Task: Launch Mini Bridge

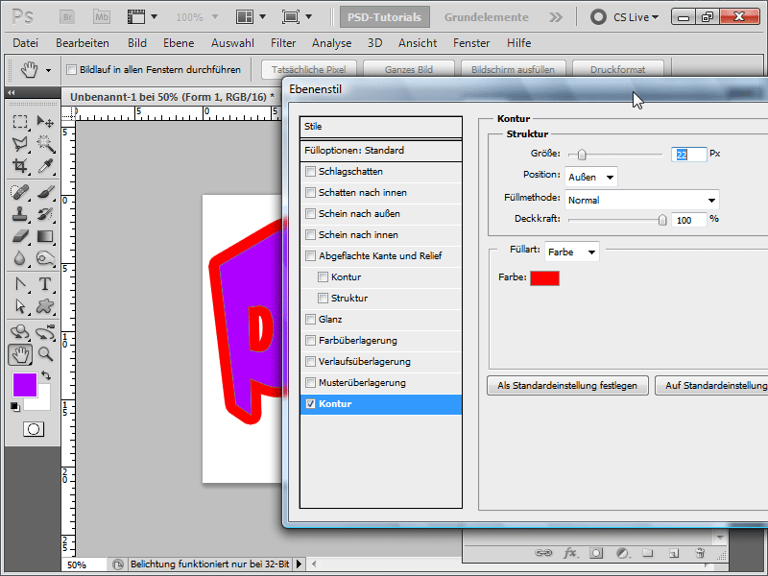Action: (x=102, y=17)
